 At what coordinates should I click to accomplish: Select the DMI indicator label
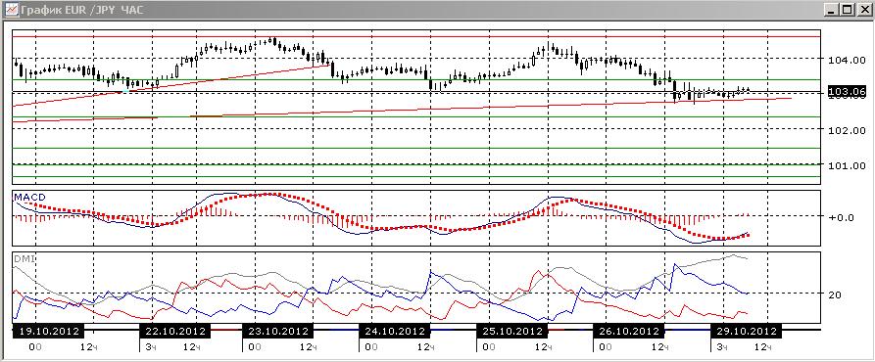click(25, 259)
